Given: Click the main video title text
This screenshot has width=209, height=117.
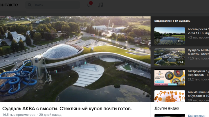Looking at the screenshot, I should click(x=67, y=109).
